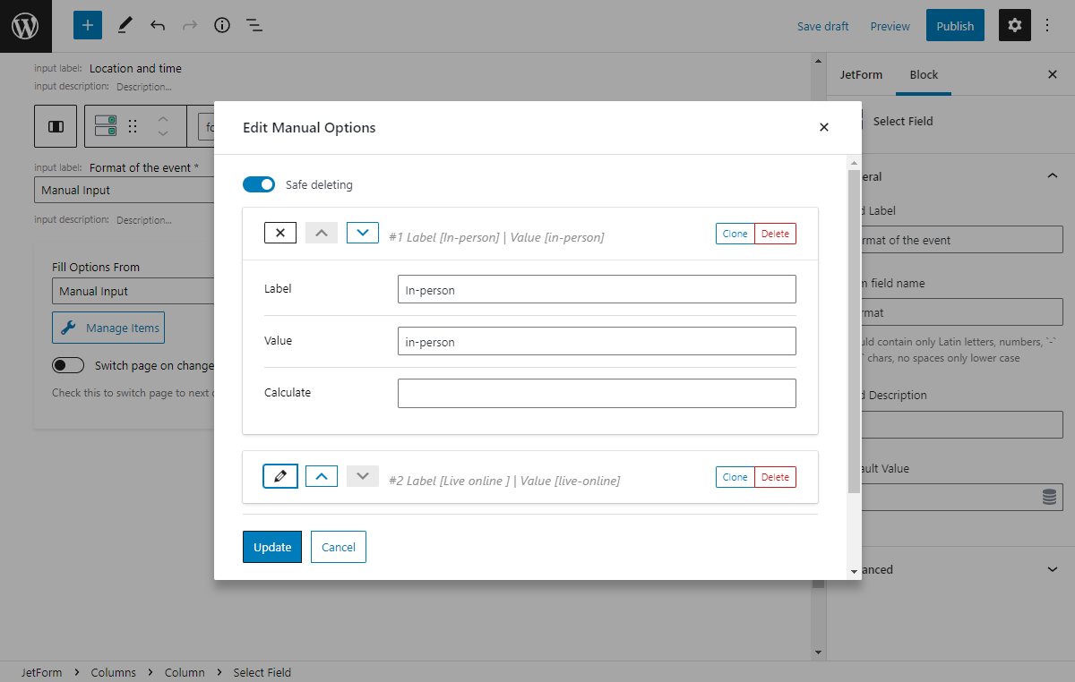Collapse the General panel in the sidebar
Image resolution: width=1075 pixels, height=682 pixels.
(x=1053, y=175)
